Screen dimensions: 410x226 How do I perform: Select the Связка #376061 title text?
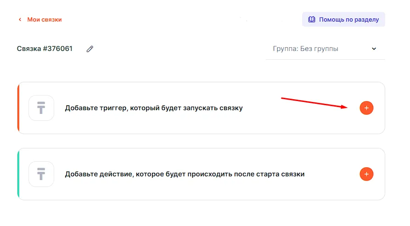[45, 49]
